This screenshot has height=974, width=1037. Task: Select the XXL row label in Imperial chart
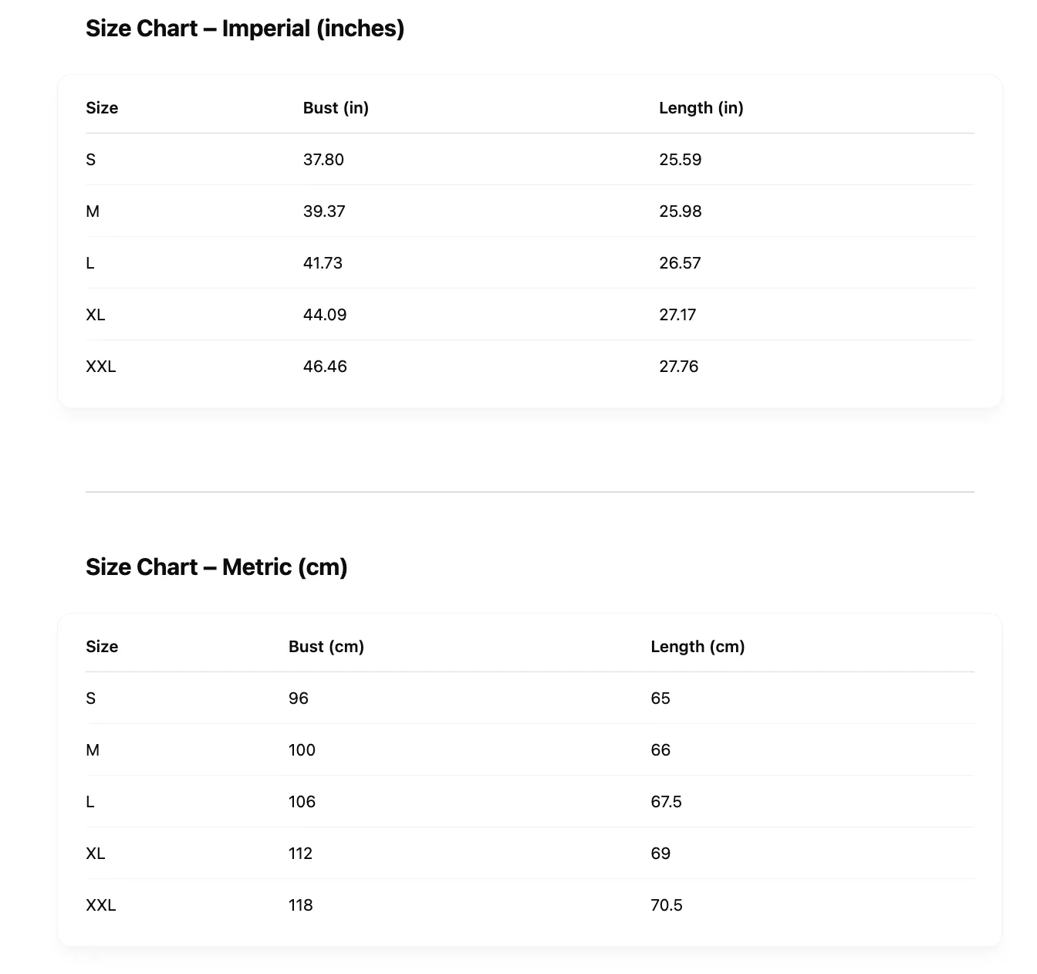click(101, 367)
